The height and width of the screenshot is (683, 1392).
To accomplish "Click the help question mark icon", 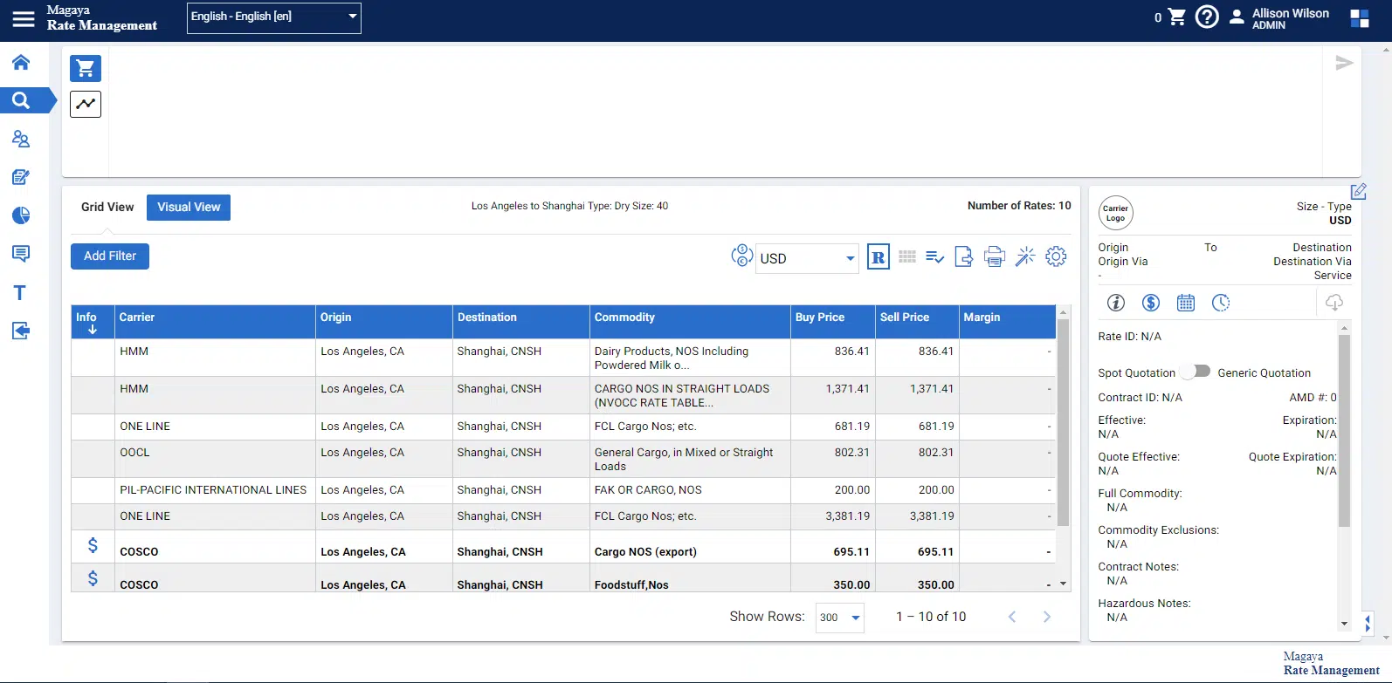I will pos(1206,17).
